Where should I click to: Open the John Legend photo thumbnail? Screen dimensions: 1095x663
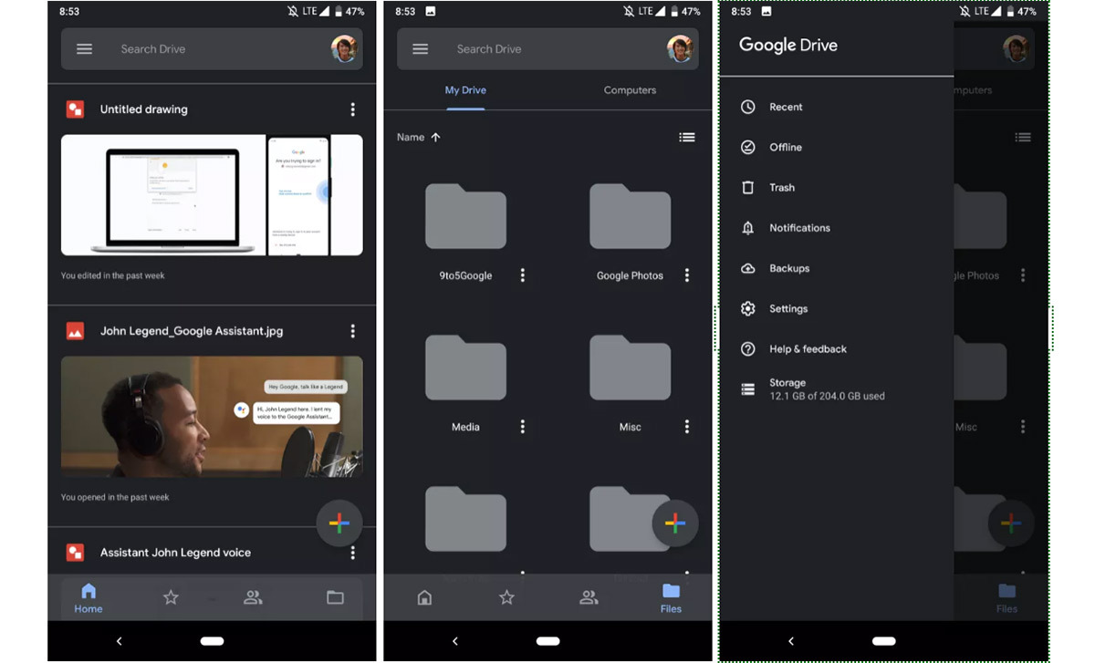coord(212,416)
